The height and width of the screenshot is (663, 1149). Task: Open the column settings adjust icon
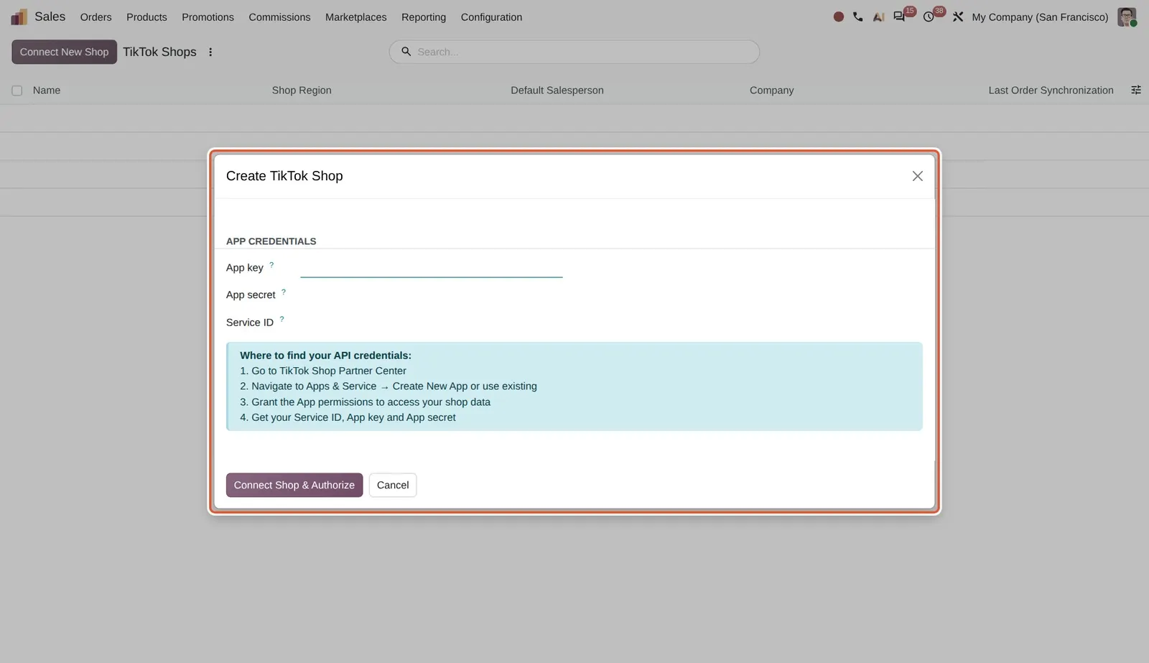click(1136, 90)
